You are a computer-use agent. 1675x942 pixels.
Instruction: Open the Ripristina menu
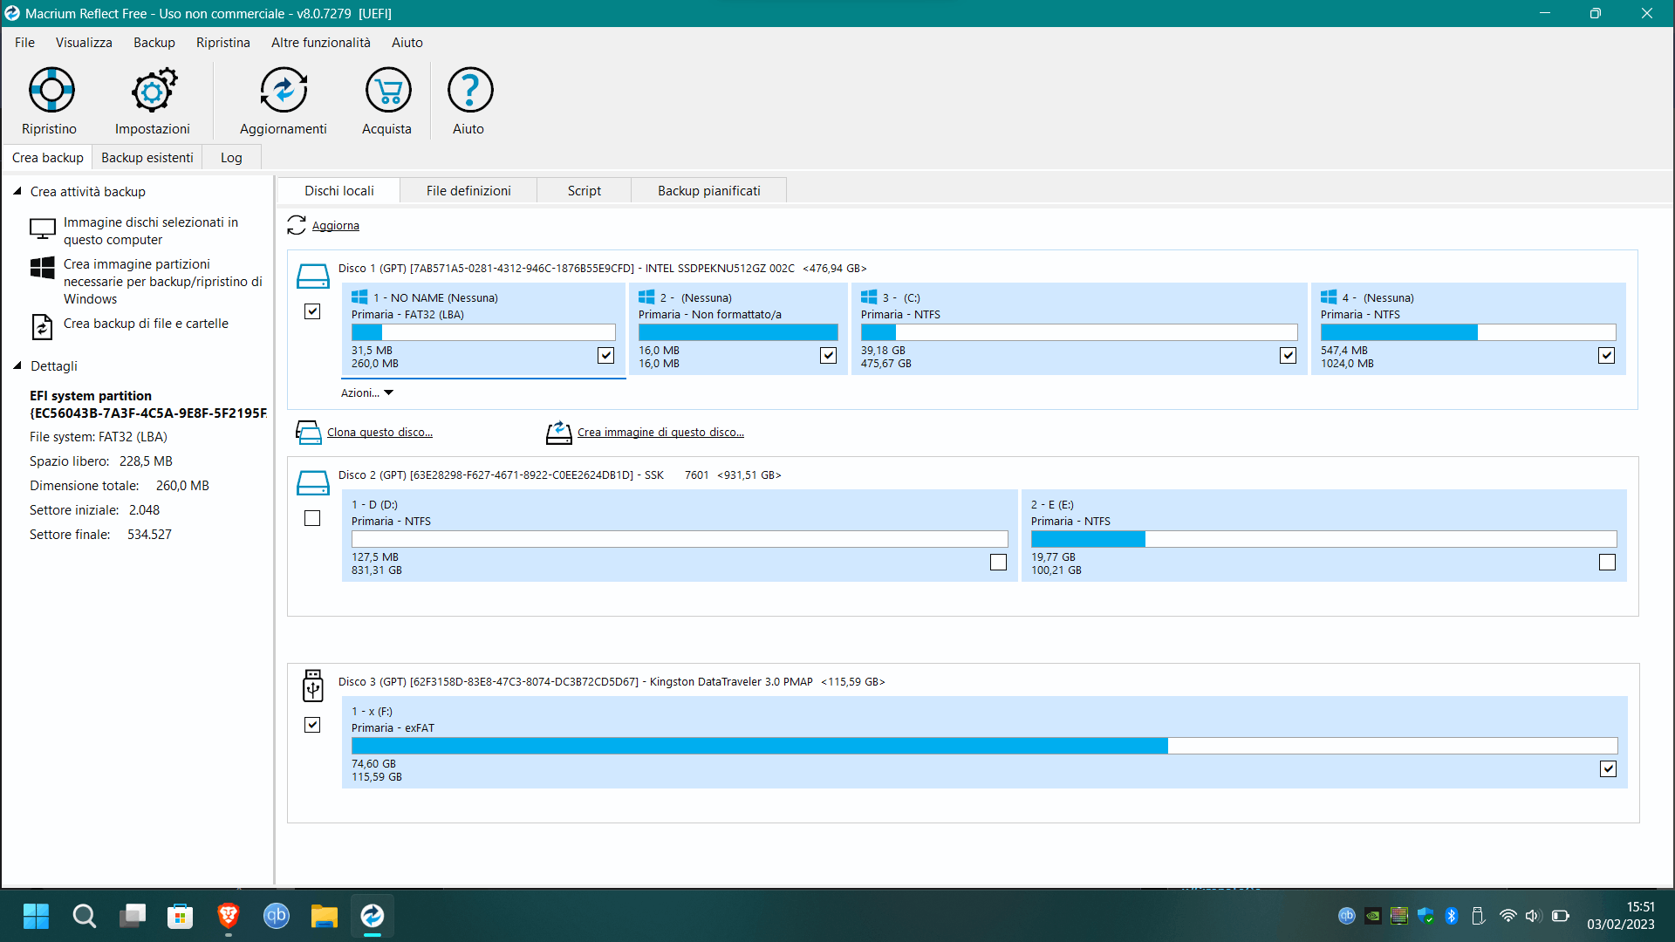click(x=223, y=42)
